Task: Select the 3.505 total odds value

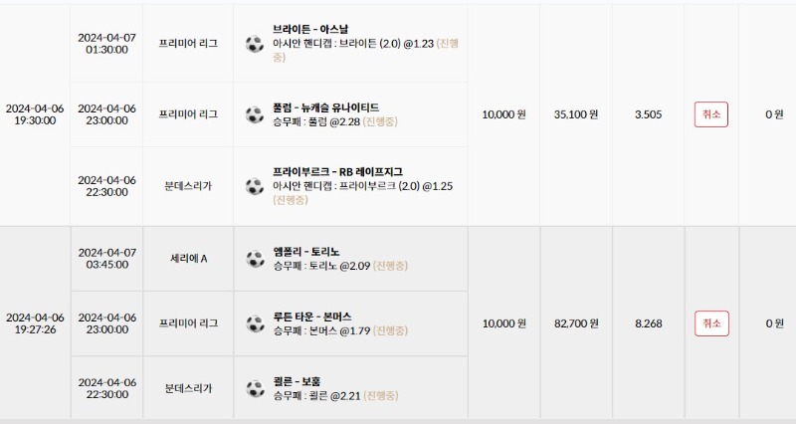Action: click(649, 114)
